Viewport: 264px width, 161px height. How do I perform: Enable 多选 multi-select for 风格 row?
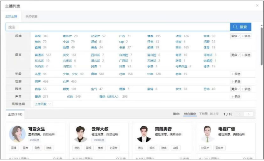(246, 89)
